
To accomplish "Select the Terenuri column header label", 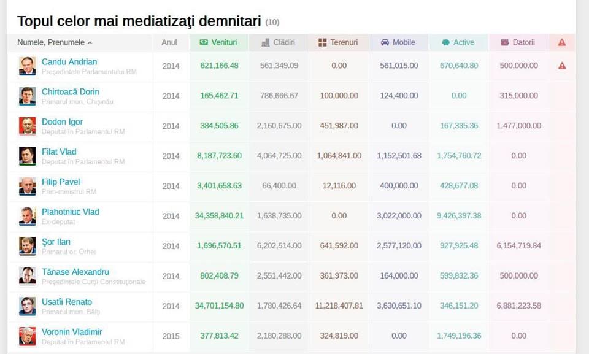I will click(344, 42).
